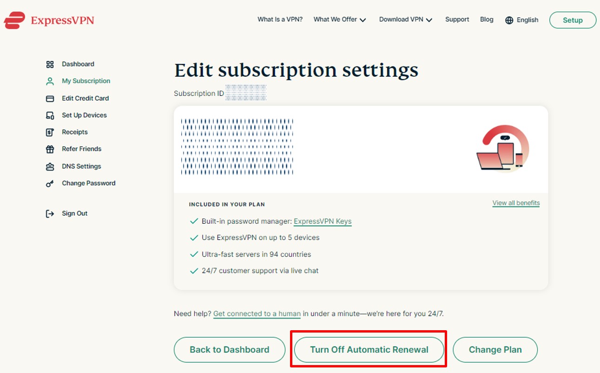Click the Change Password key icon
The height and width of the screenshot is (373, 600).
tap(50, 184)
